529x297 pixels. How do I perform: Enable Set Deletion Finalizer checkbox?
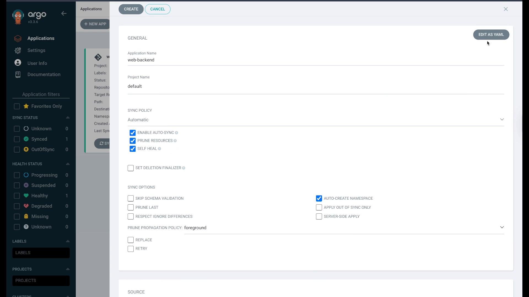(131, 168)
